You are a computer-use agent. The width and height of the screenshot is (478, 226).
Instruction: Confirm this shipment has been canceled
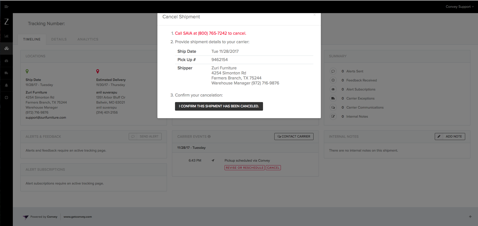pyautogui.click(x=219, y=106)
